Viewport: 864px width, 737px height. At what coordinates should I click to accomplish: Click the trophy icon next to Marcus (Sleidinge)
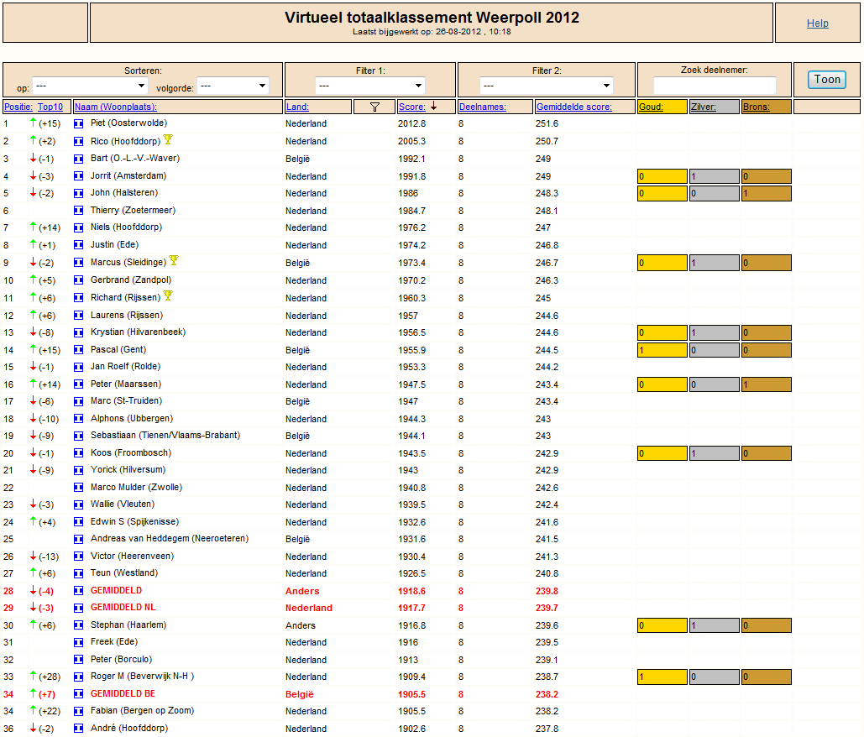tap(174, 260)
